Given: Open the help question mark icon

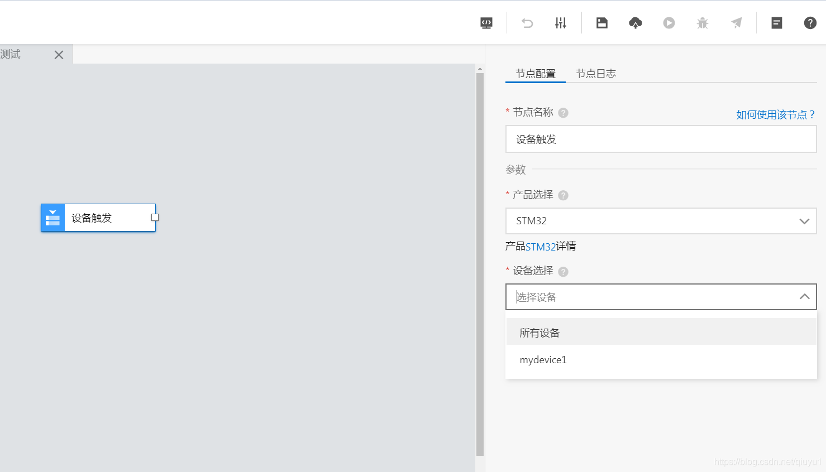Looking at the screenshot, I should click(810, 23).
